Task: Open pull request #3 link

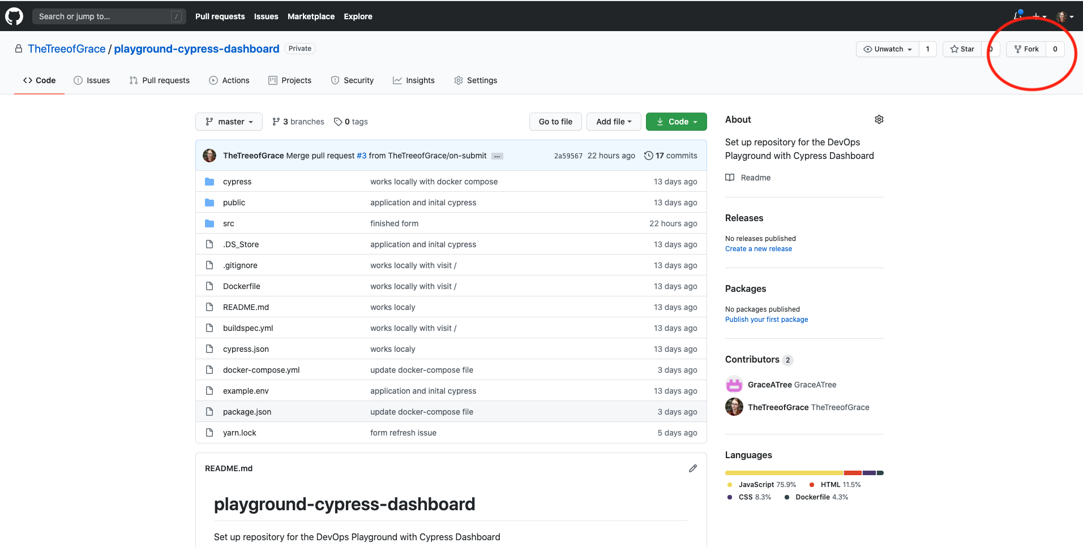Action: (x=362, y=156)
